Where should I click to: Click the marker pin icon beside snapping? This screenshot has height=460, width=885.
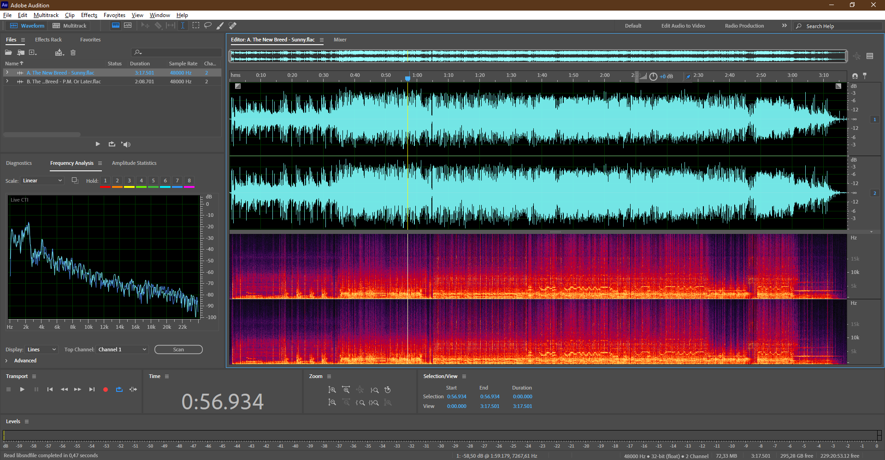click(865, 76)
